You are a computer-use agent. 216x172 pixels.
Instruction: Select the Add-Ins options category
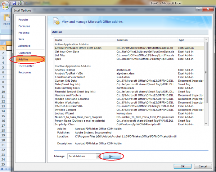point(30,59)
